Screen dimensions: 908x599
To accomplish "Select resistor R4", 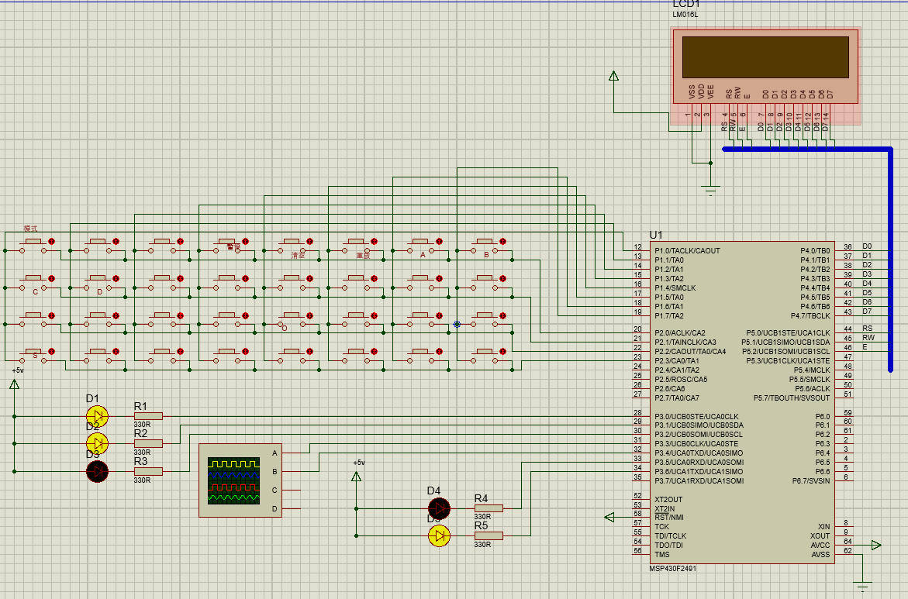I will coord(489,508).
